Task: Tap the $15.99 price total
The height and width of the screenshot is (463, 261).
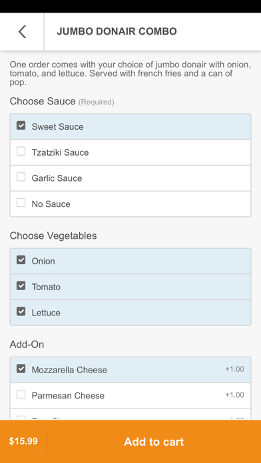Action: pyautogui.click(x=23, y=442)
